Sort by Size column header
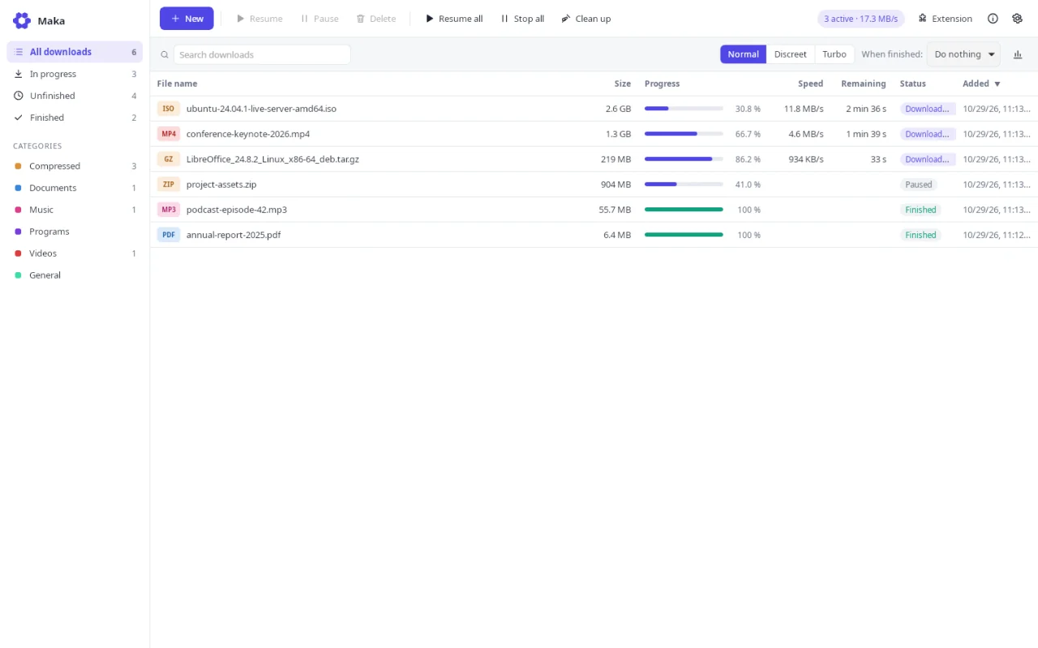Viewport: 1038px width, 648px height. (x=622, y=83)
